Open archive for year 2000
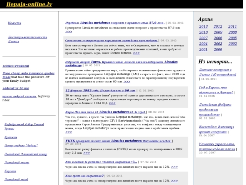246x185 pixels. point(218,49)
